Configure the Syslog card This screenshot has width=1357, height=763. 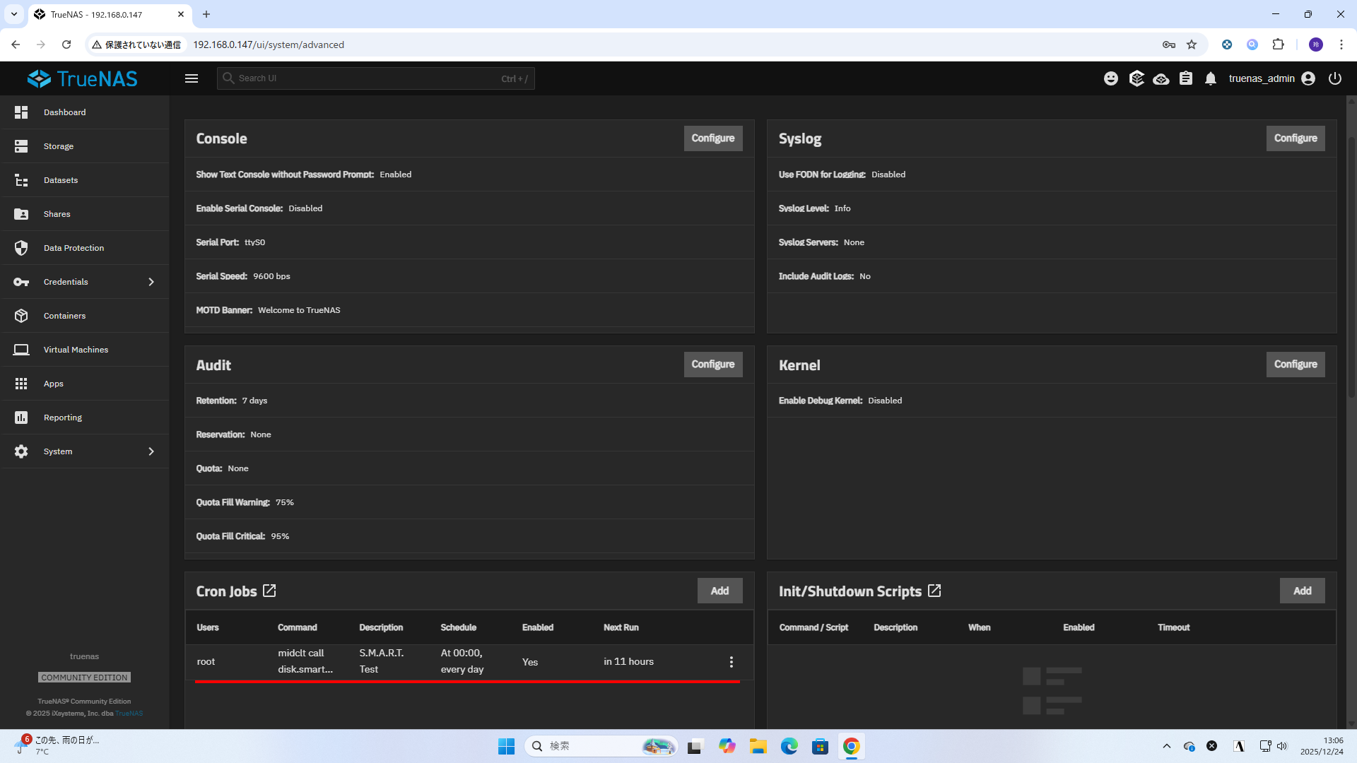pyautogui.click(x=1295, y=138)
